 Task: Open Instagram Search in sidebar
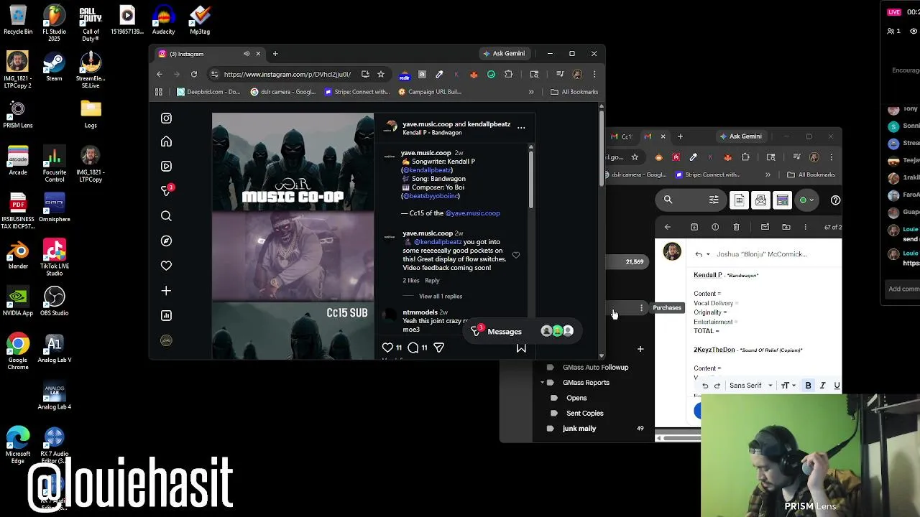pyautogui.click(x=166, y=216)
